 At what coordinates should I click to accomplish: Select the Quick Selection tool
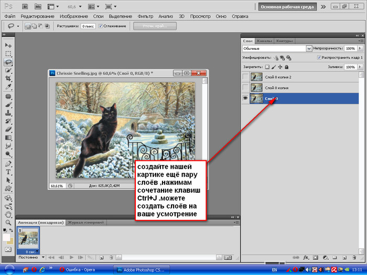click(x=8, y=70)
